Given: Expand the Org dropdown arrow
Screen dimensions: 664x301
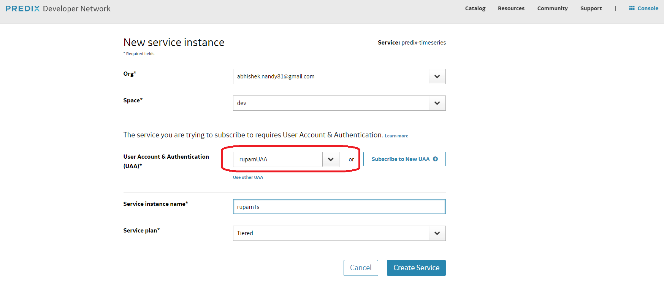Looking at the screenshot, I should (x=437, y=76).
